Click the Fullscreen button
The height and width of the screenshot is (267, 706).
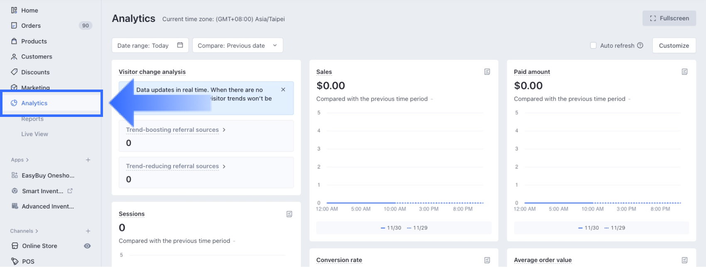[x=669, y=18]
